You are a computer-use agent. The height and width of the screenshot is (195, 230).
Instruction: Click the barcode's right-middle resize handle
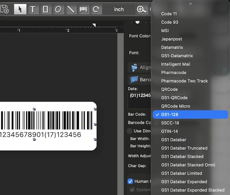coord(95,124)
